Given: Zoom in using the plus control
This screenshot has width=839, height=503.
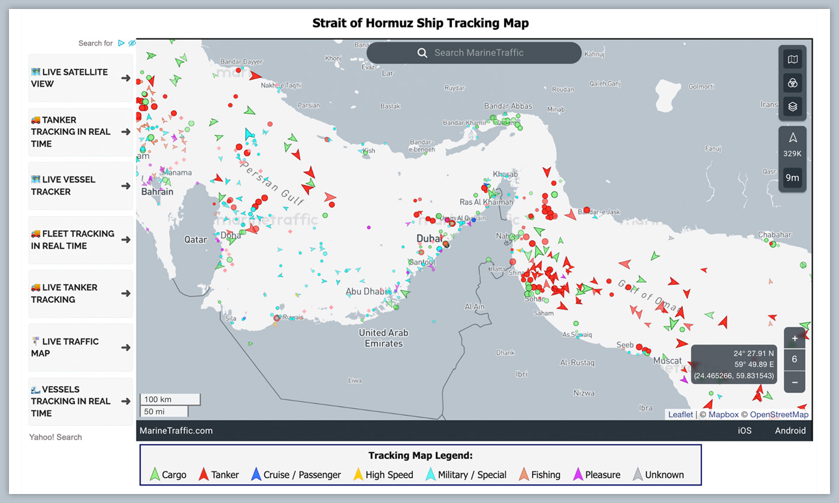Looking at the screenshot, I should [795, 338].
